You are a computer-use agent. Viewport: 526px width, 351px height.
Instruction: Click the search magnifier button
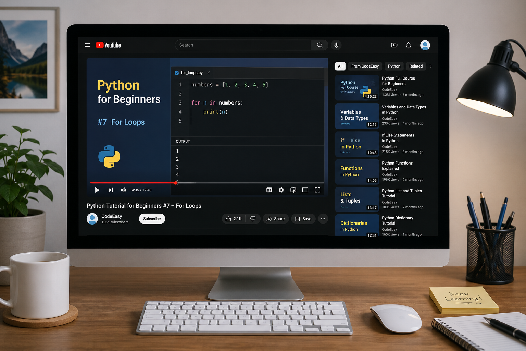320,45
